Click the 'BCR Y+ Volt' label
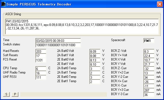164x100 pixels. tap(119, 55)
